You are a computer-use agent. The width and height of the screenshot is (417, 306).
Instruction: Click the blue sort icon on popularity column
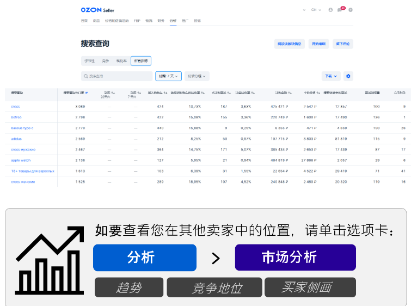(87, 93)
